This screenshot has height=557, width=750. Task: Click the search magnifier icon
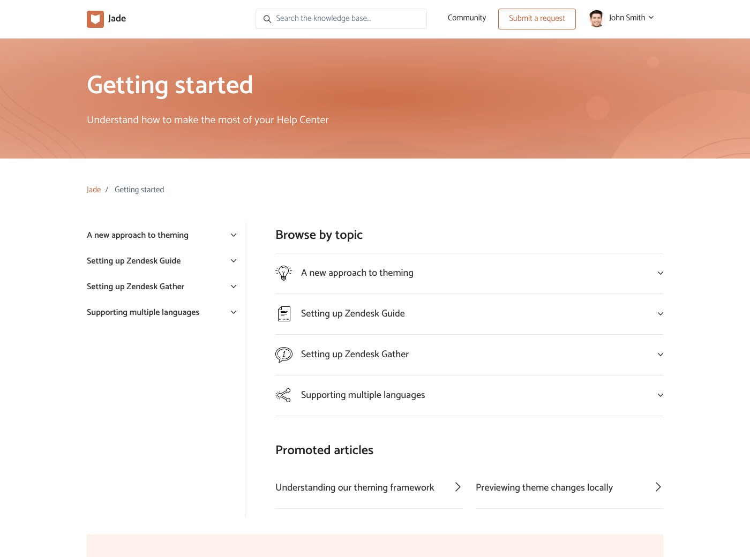point(267,19)
